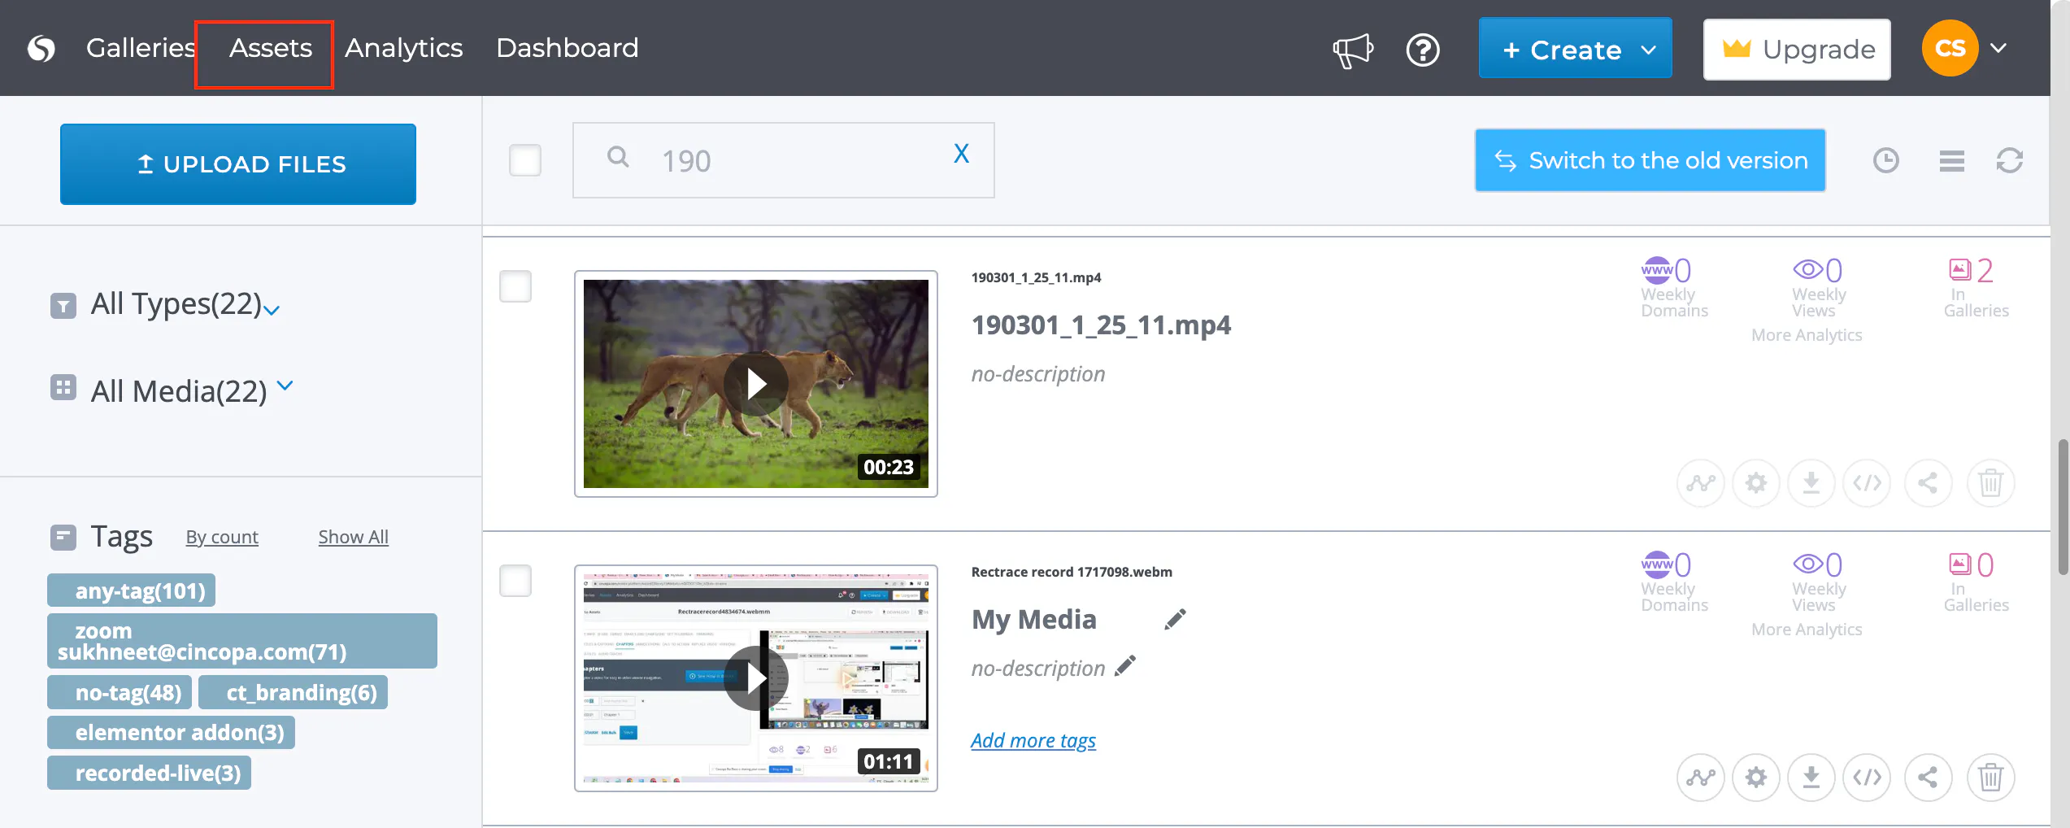Toggle the select-all checkbox beside search

(525, 160)
